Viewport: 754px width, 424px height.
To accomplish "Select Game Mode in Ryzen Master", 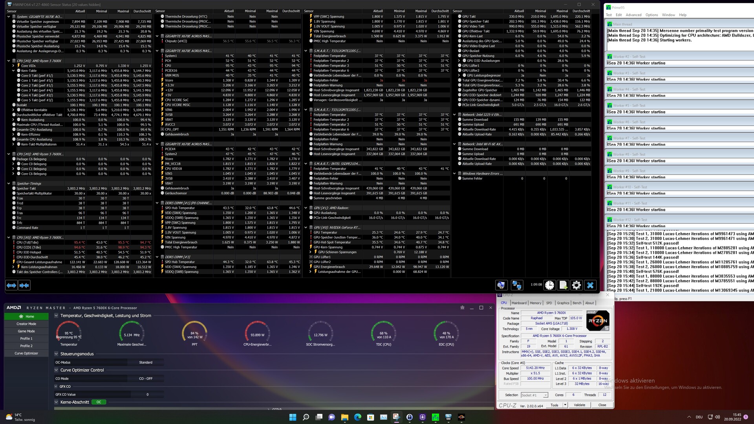I will pyautogui.click(x=26, y=331).
